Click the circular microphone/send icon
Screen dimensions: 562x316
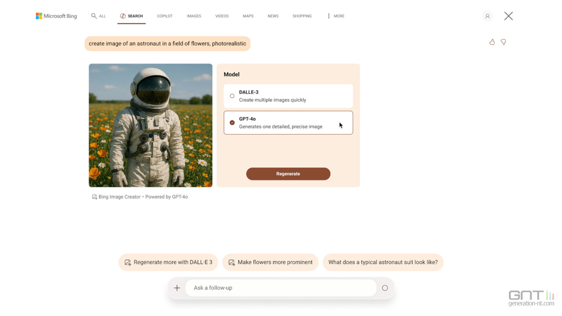pos(385,288)
